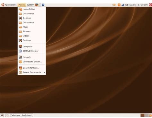The width and height of the screenshot is (152, 118).
Task: Click the red power/quit button
Action: (x=150, y=5)
